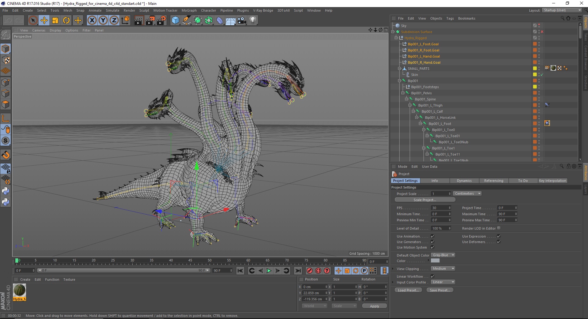Switch to the Referencing tab

pos(493,181)
